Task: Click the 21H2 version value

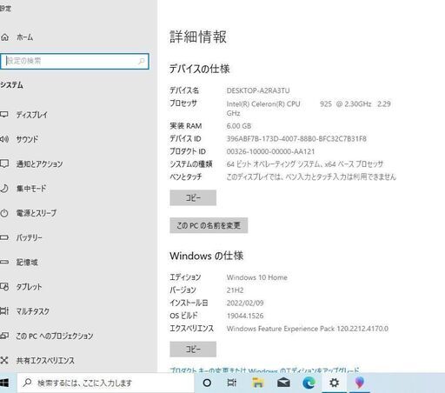Action: (x=235, y=290)
